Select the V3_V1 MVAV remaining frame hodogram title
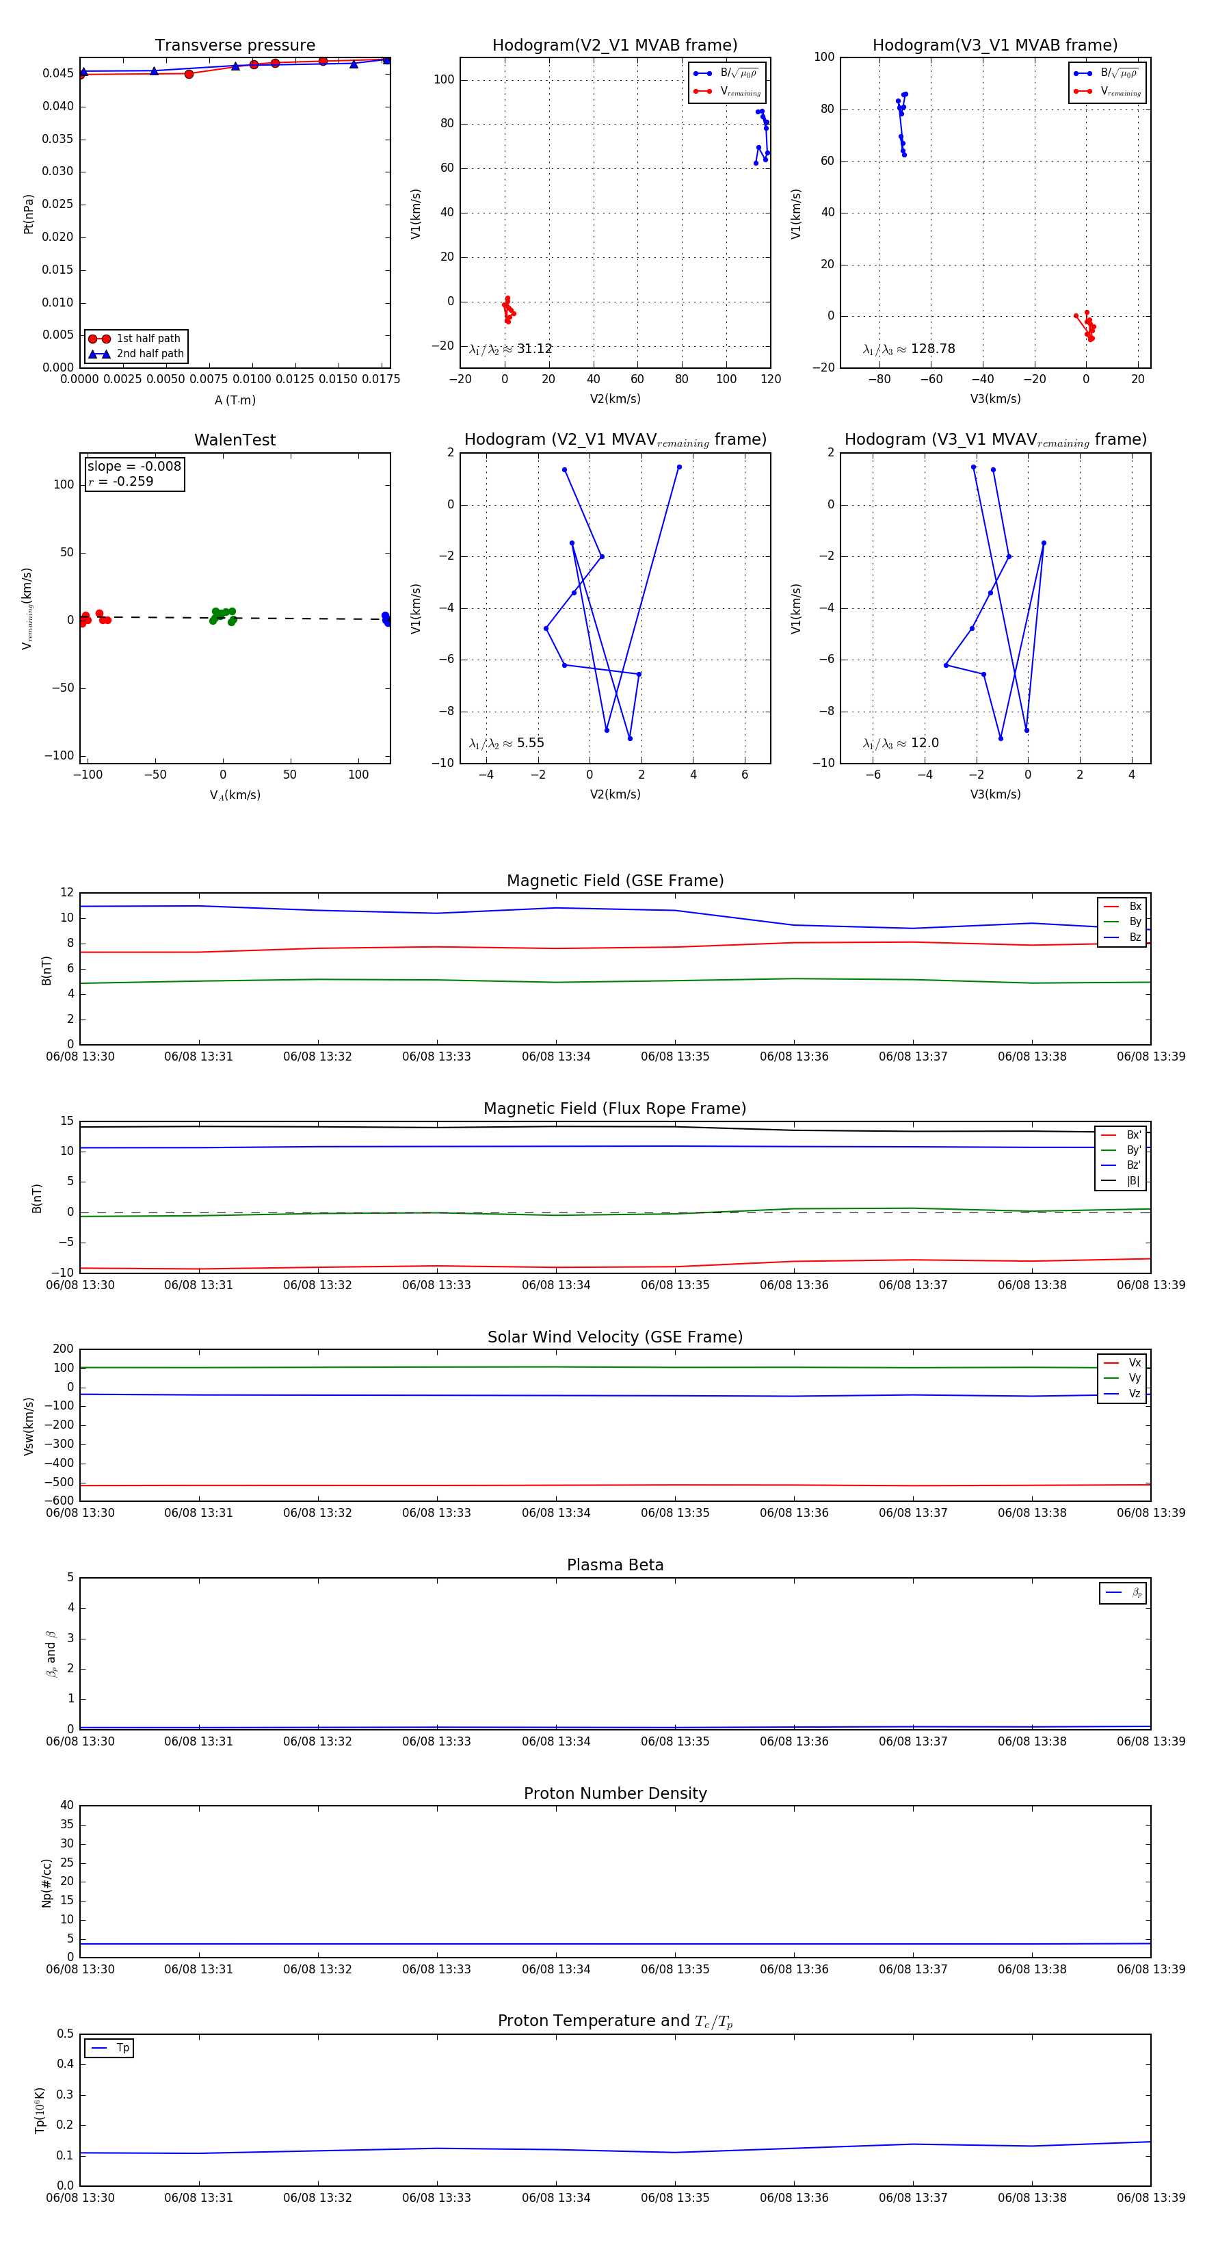Image resolution: width=1231 pixels, height=2258 pixels. [x=995, y=440]
